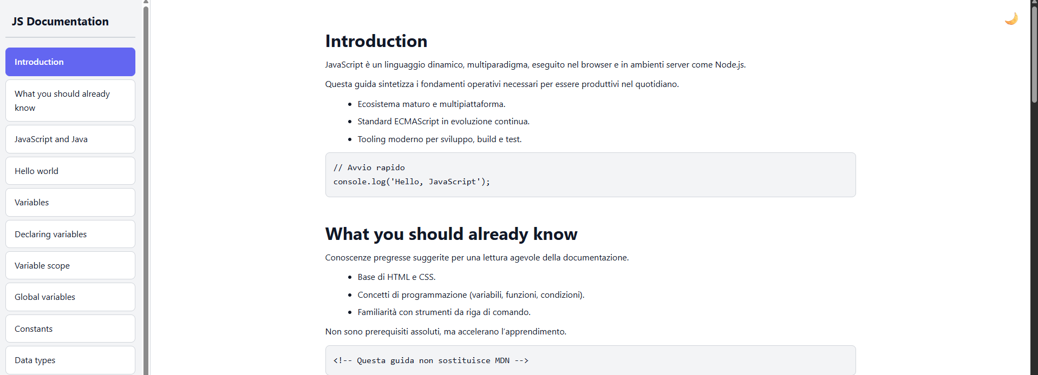Open the 'What you should already know' section
Screen dimensions: 1038x375
coord(70,101)
